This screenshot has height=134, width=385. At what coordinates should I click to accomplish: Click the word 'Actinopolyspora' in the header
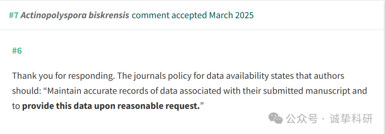[53, 15]
